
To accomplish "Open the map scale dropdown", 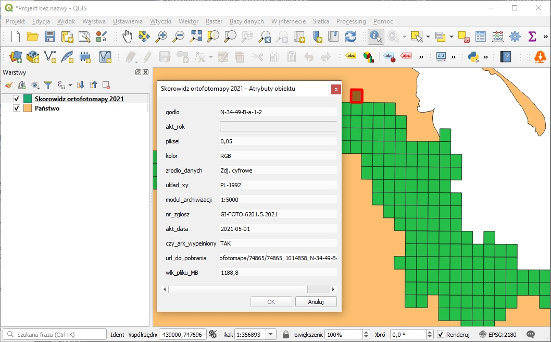I will (x=271, y=335).
